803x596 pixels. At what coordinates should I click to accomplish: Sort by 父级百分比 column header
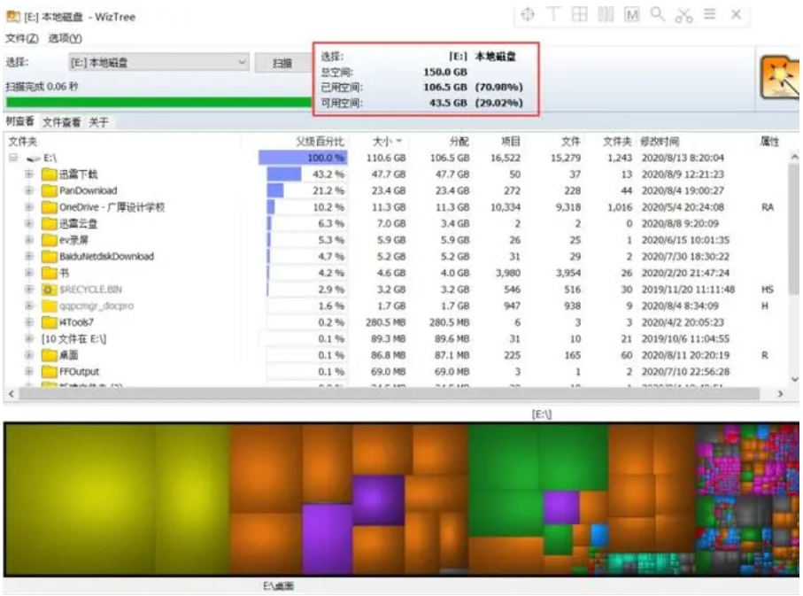(x=320, y=142)
